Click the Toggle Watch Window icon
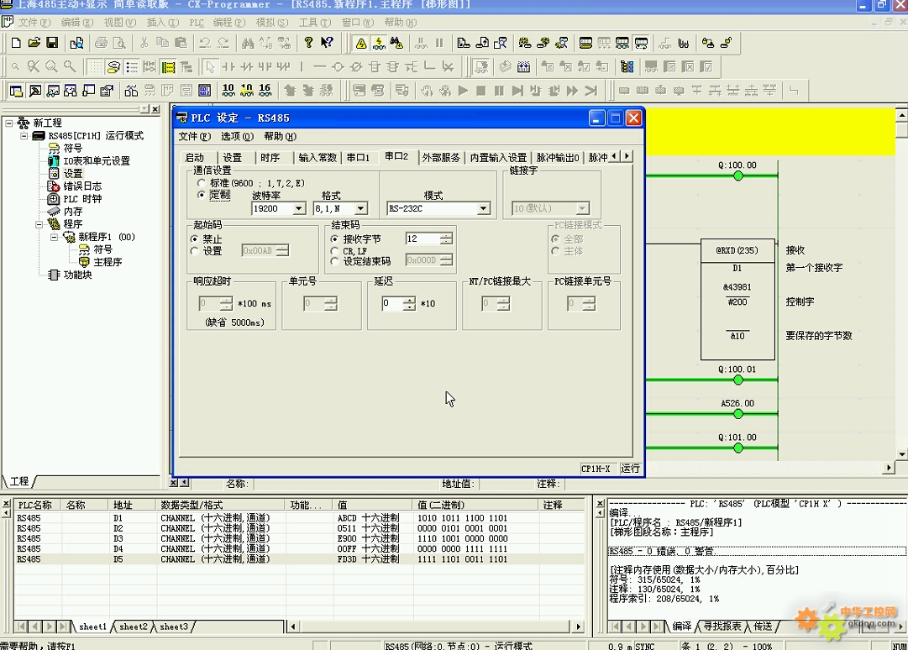Viewport: 908px width, 650px height. pos(53,91)
